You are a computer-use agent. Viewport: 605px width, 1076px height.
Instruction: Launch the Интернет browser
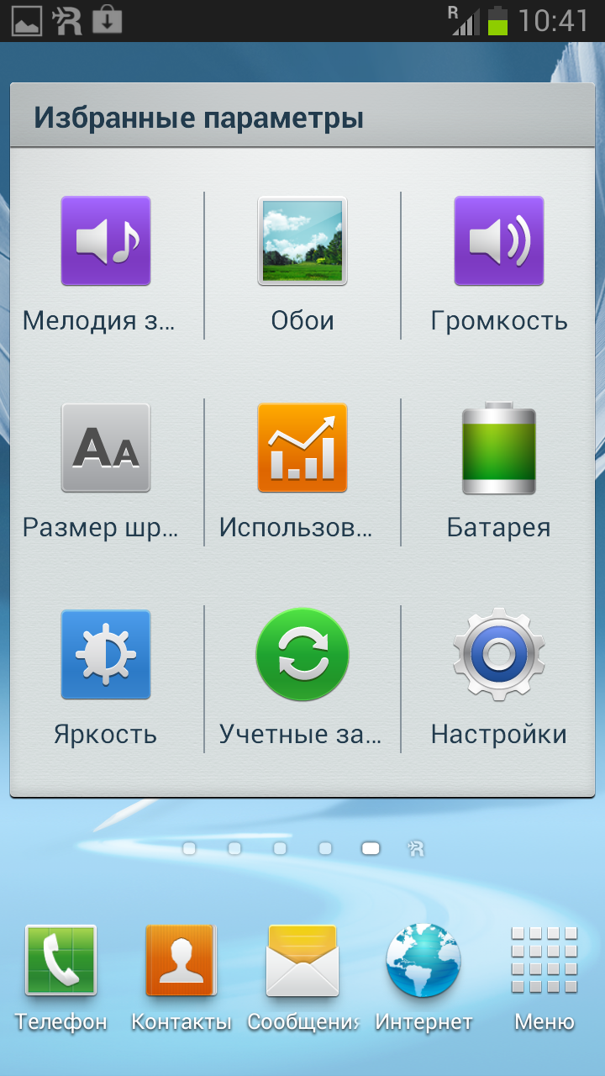click(x=423, y=961)
